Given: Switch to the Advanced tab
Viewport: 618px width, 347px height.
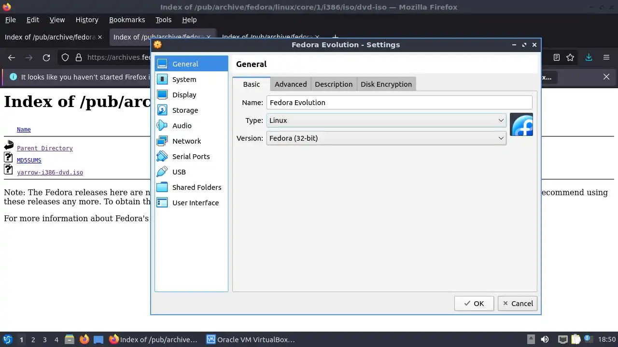Looking at the screenshot, I should pyautogui.click(x=291, y=84).
